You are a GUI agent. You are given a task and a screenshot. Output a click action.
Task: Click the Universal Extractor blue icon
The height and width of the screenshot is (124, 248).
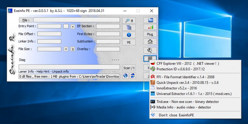point(153,94)
